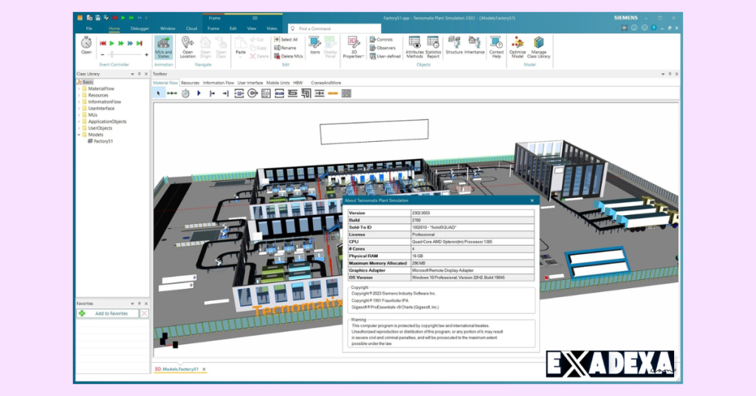This screenshot has width=756, height=396.
Task: Select the Mobile Units toolbox tab
Action: [278, 83]
